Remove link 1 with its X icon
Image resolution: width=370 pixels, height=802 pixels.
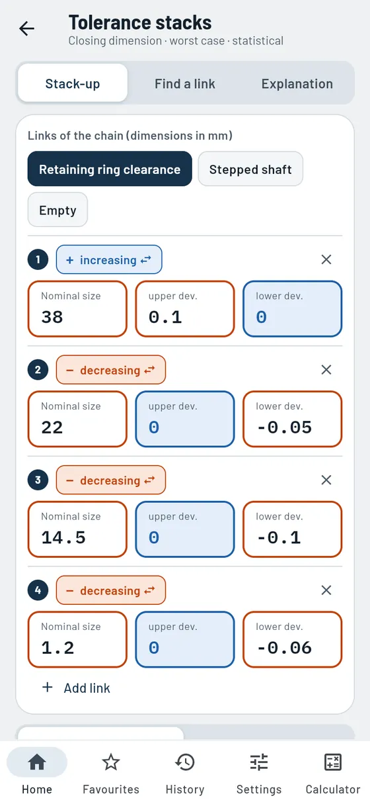coord(326,259)
